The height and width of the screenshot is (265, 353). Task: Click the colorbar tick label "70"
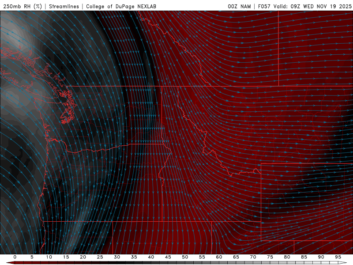click(253, 257)
